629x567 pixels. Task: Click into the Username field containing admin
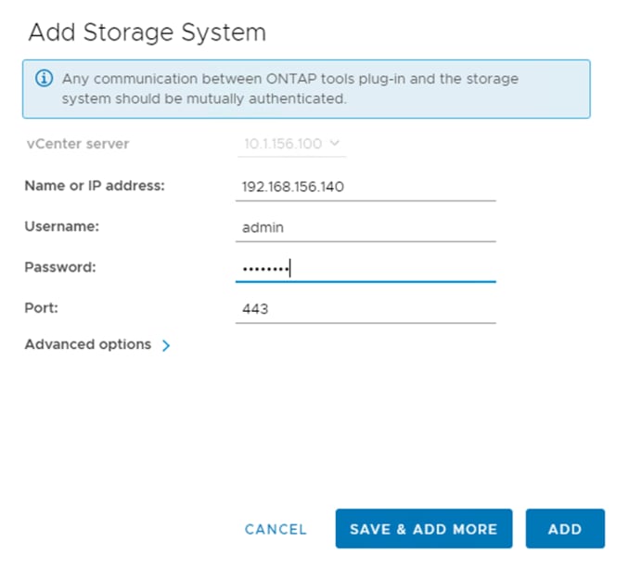tap(366, 227)
